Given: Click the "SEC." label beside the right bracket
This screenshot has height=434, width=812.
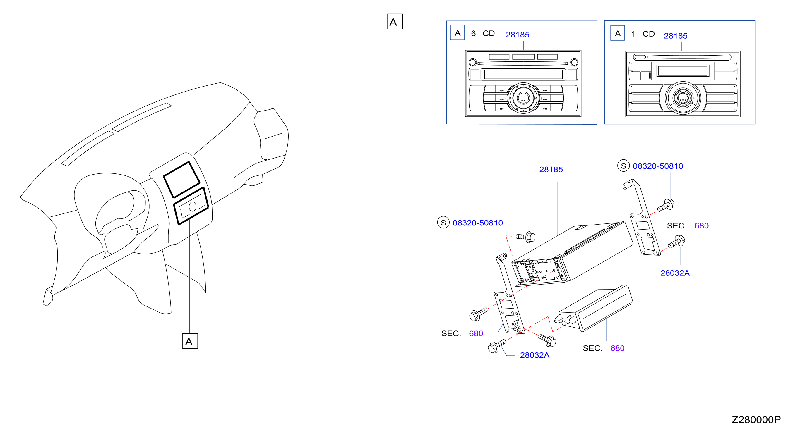Looking at the screenshot, I should click(676, 226).
